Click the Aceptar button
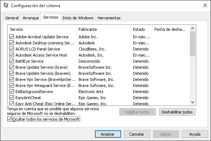The width and height of the screenshot is (211, 141). coord(108,134)
